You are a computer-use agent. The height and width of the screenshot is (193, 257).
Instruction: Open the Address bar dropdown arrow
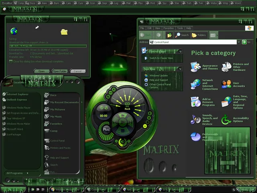coord(239,42)
